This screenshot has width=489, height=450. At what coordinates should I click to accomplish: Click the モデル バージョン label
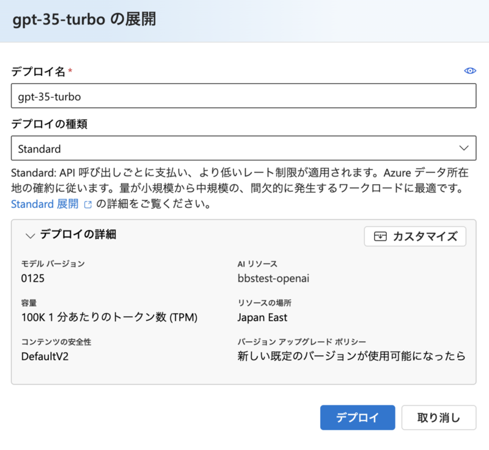click(53, 264)
